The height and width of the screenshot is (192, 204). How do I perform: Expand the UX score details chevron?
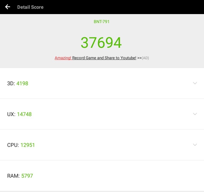click(x=195, y=114)
